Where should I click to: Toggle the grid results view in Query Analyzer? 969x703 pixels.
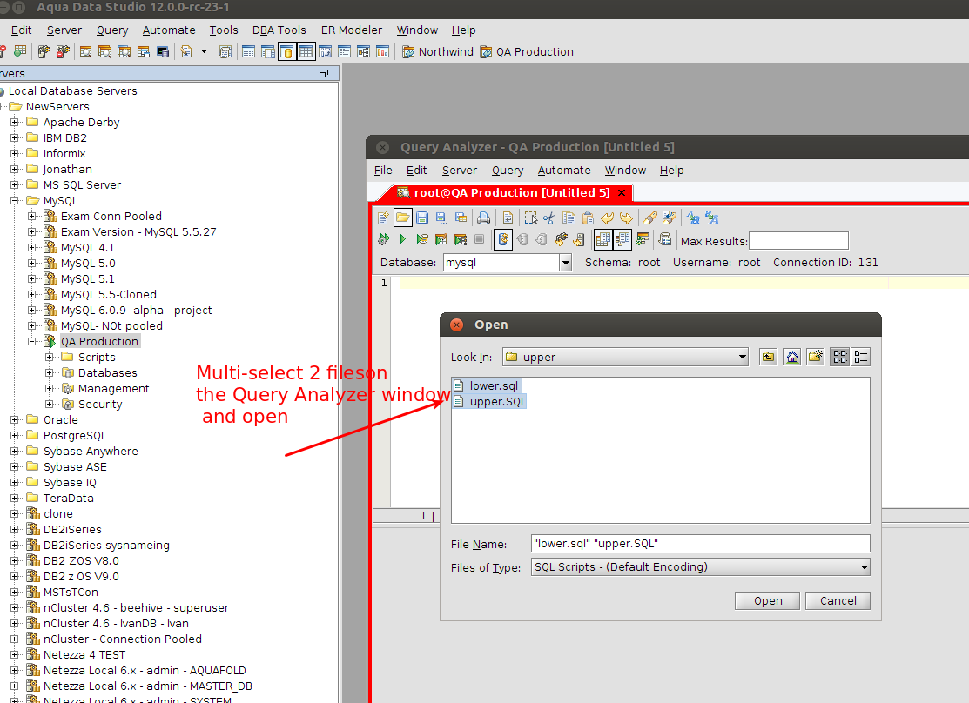pyautogui.click(x=602, y=239)
